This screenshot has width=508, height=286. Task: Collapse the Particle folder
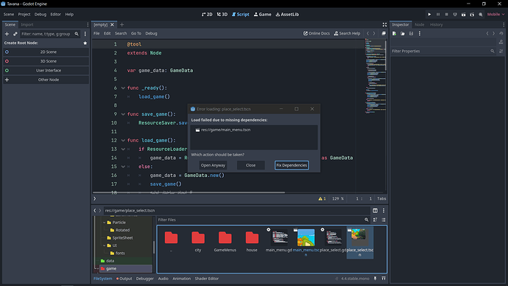[105, 223]
